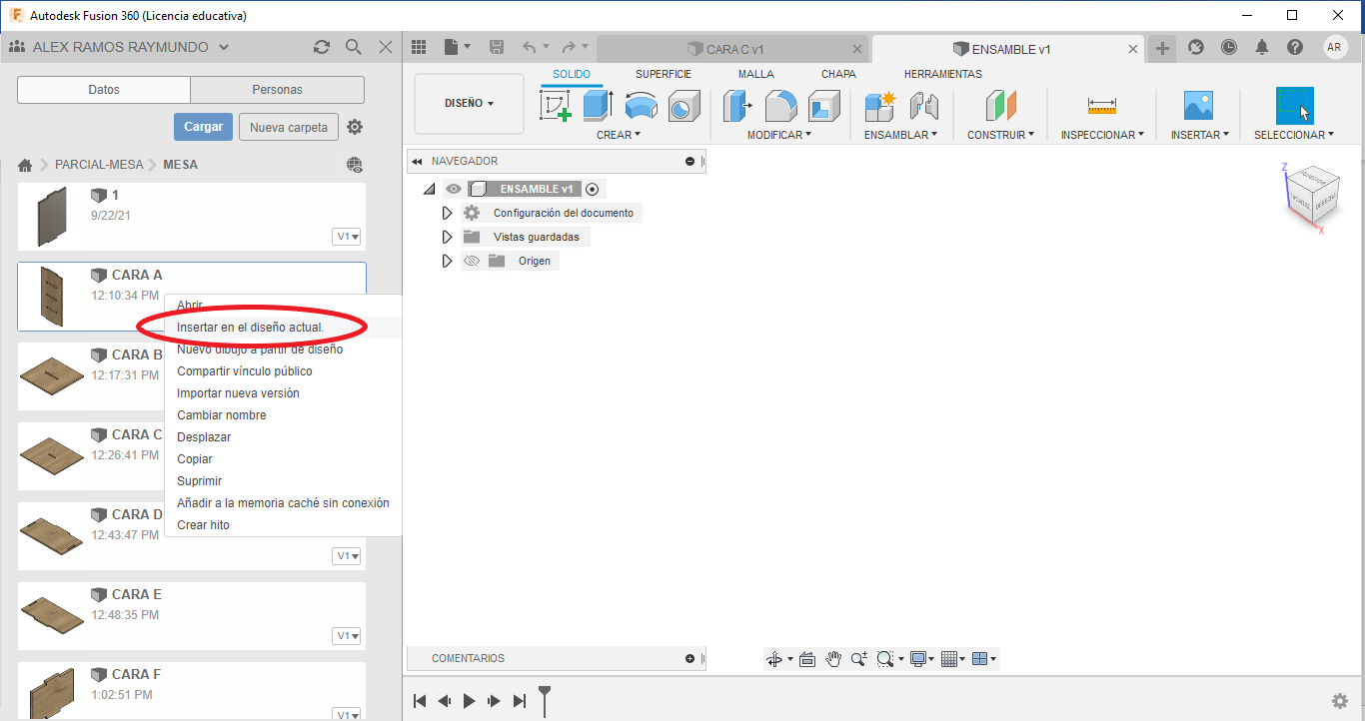Toggle visibility of ENSAMBLE v1 component

click(454, 189)
